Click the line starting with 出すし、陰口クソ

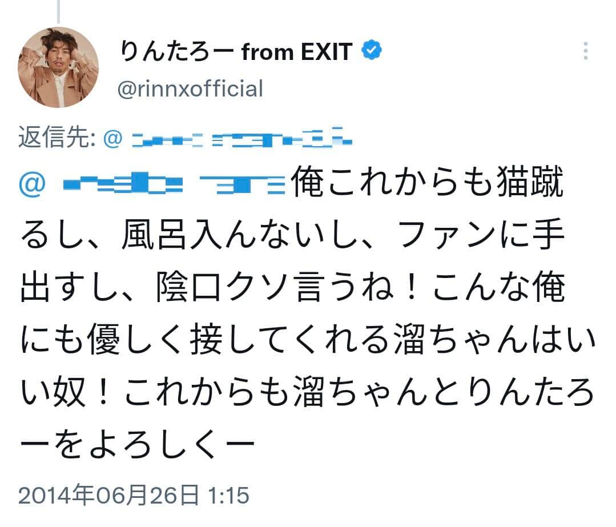292,290
